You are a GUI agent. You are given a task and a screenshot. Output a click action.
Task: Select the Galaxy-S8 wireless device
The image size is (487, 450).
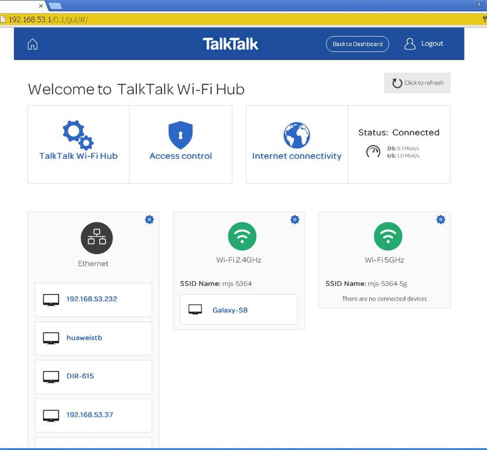click(x=238, y=310)
